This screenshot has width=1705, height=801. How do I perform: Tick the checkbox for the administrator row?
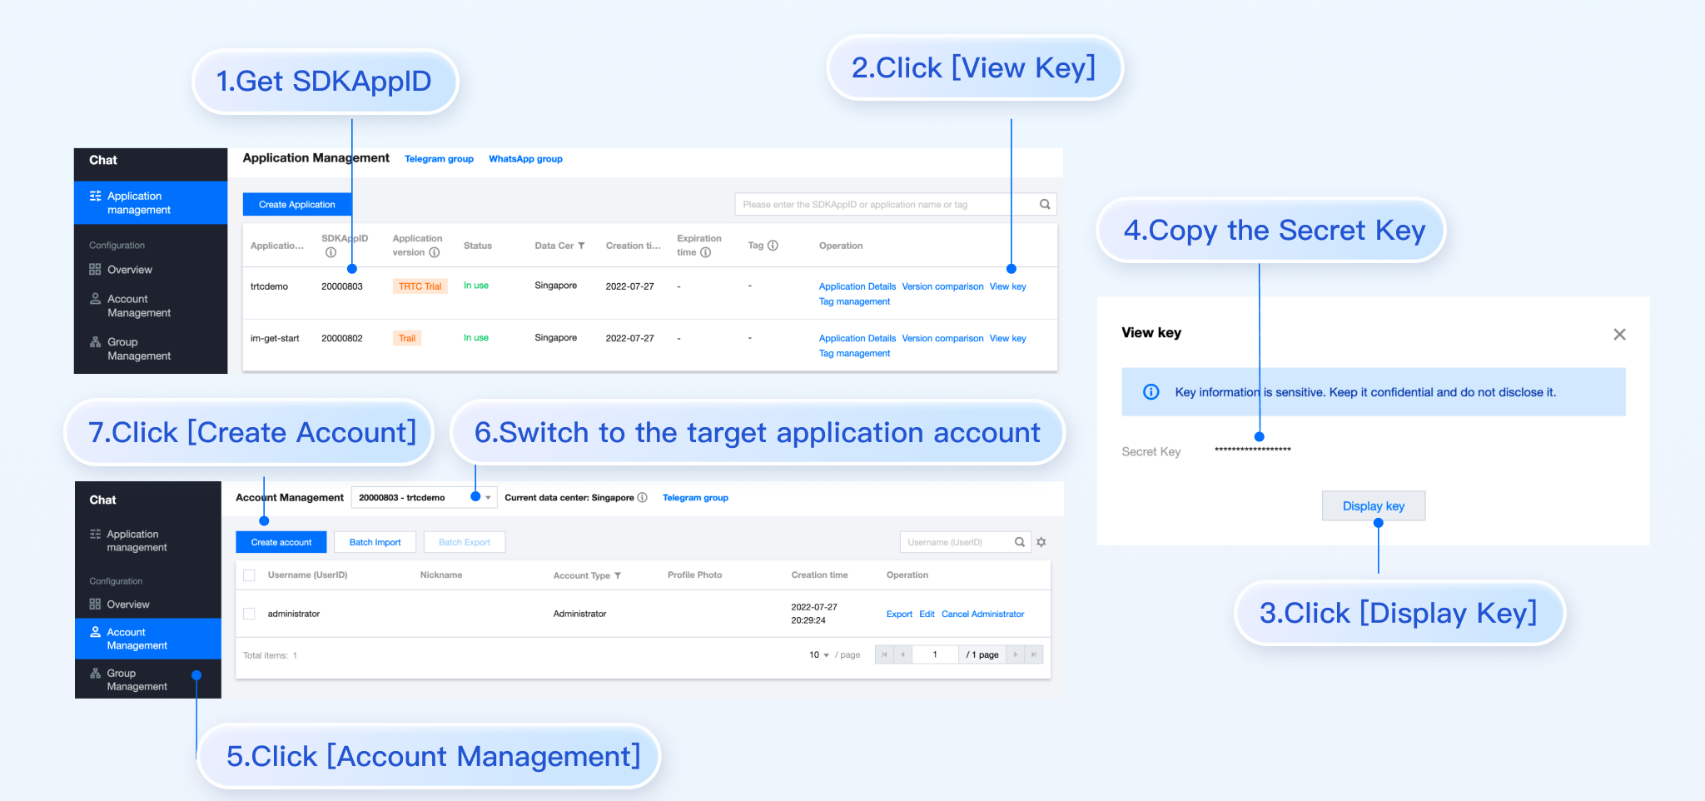pyautogui.click(x=249, y=614)
